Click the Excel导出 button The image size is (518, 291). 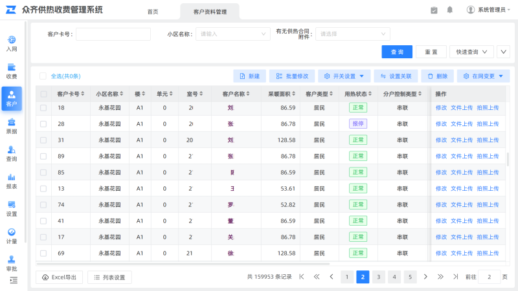point(59,277)
